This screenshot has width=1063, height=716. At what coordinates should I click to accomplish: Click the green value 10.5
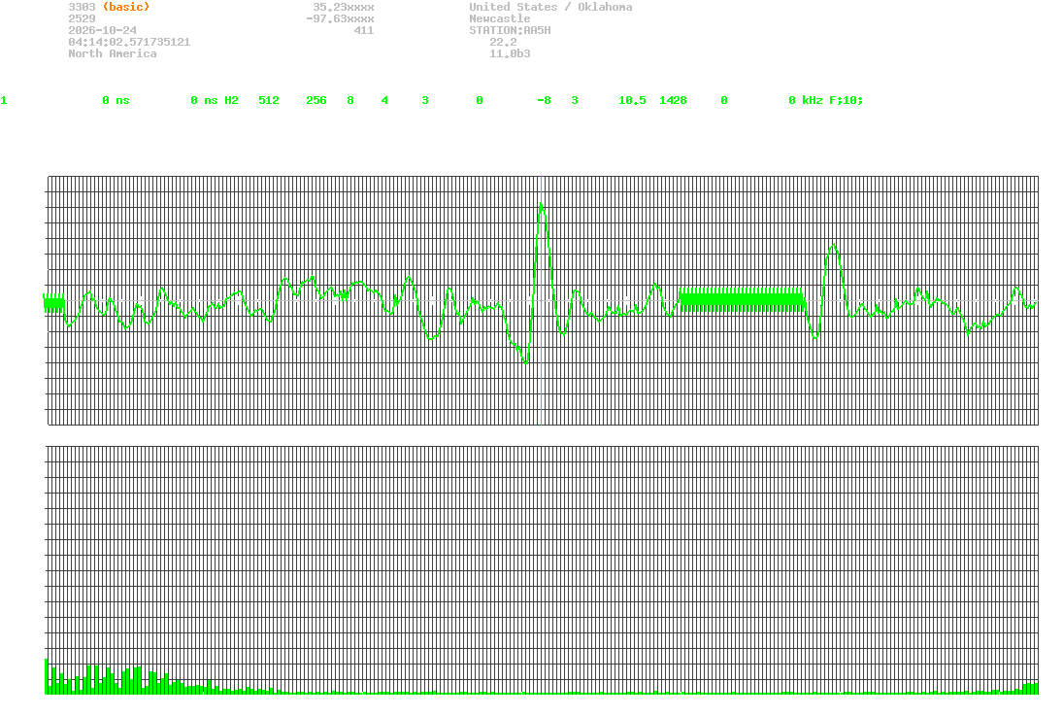pyautogui.click(x=632, y=100)
